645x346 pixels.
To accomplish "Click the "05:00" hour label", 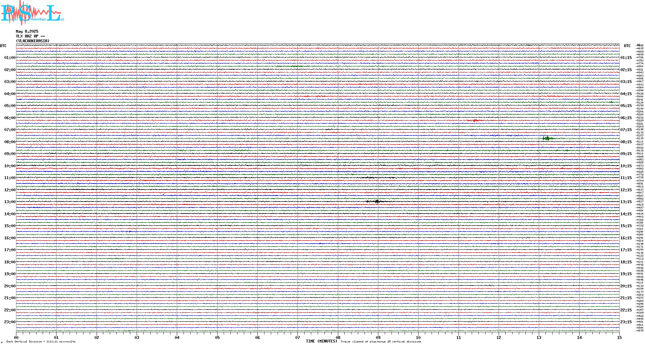I will pyautogui.click(x=10, y=106).
